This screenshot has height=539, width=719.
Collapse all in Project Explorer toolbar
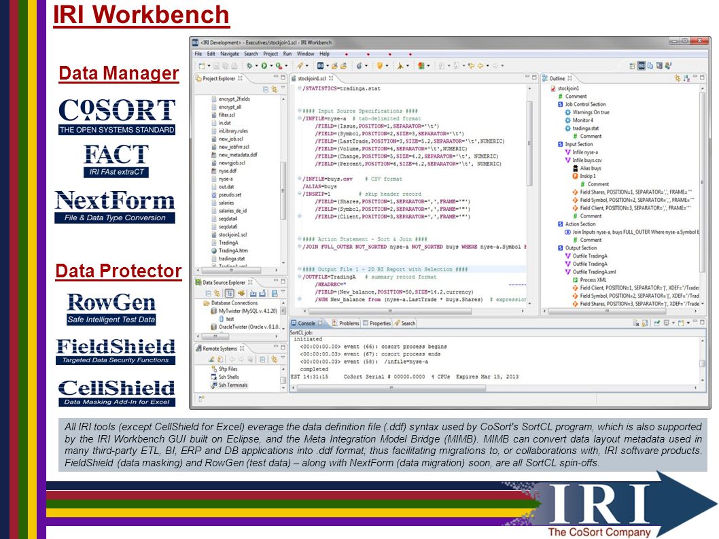pyautogui.click(x=266, y=90)
